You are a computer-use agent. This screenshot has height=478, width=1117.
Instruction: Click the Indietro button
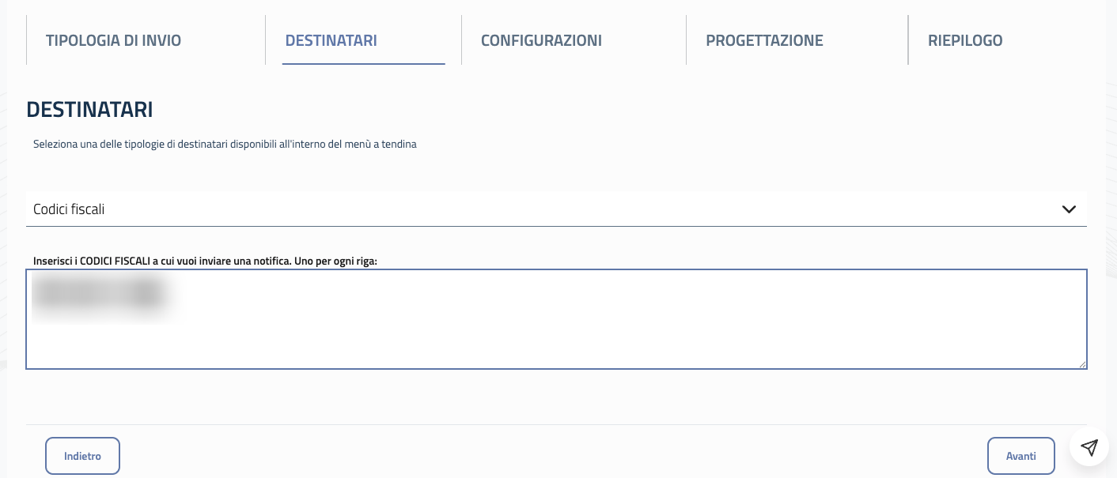coord(82,456)
